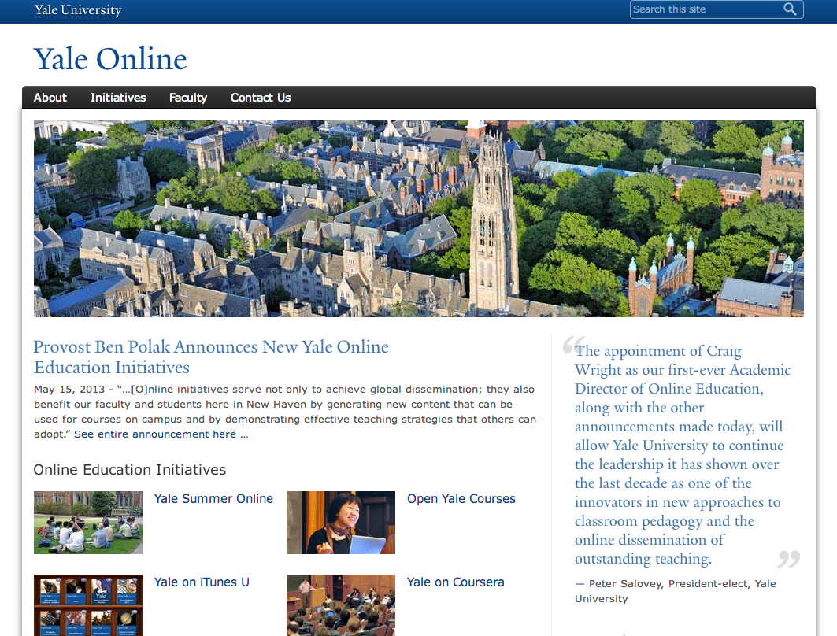This screenshot has height=636, width=837.
Task: Visit the Open Yale Courses link
Action: (461, 499)
